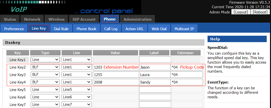This screenshot has width=271, height=108.
Task: Open the Phone Book sub-tab
Action: [86, 29]
